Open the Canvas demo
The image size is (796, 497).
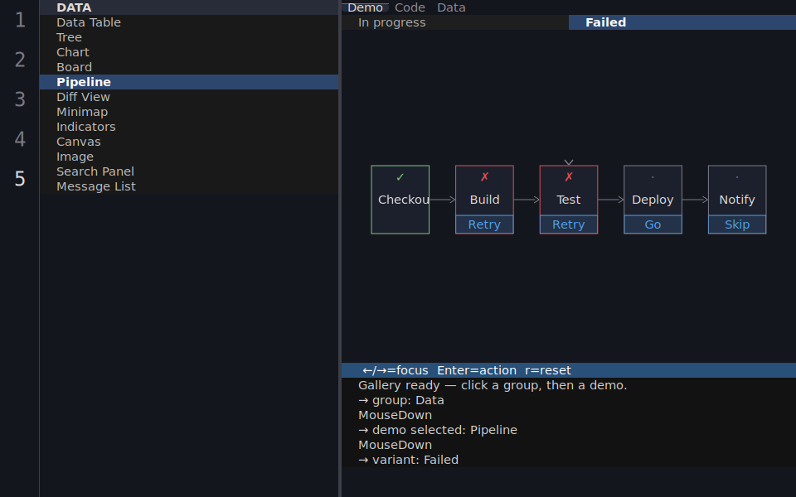point(189,142)
